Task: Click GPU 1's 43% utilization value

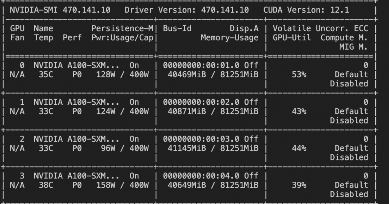Action: (299, 112)
